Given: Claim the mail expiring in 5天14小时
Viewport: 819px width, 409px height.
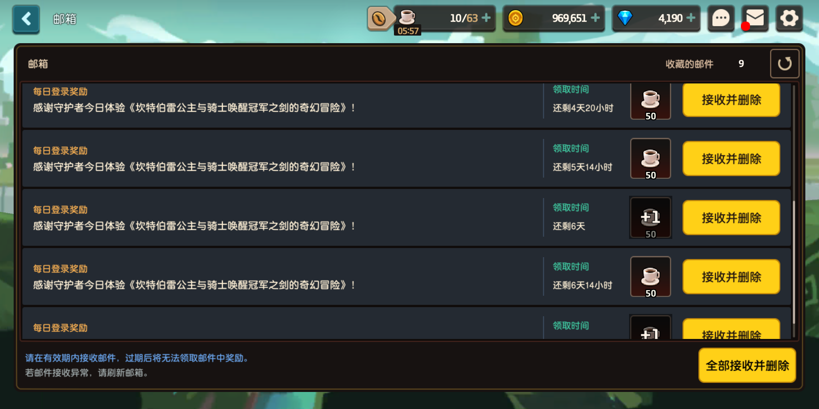Looking at the screenshot, I should (731, 159).
